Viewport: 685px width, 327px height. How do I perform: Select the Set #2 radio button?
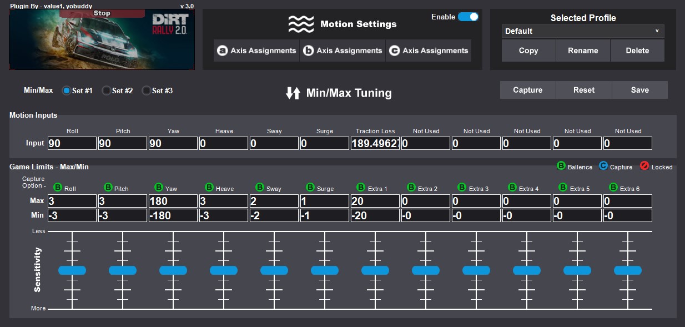pyautogui.click(x=105, y=90)
